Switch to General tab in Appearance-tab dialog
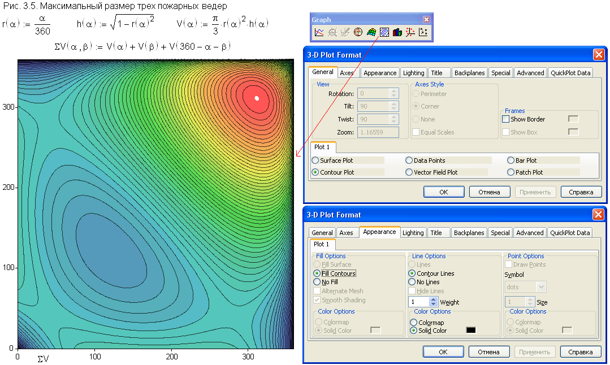Screen dimensions: 610x365 322,232
